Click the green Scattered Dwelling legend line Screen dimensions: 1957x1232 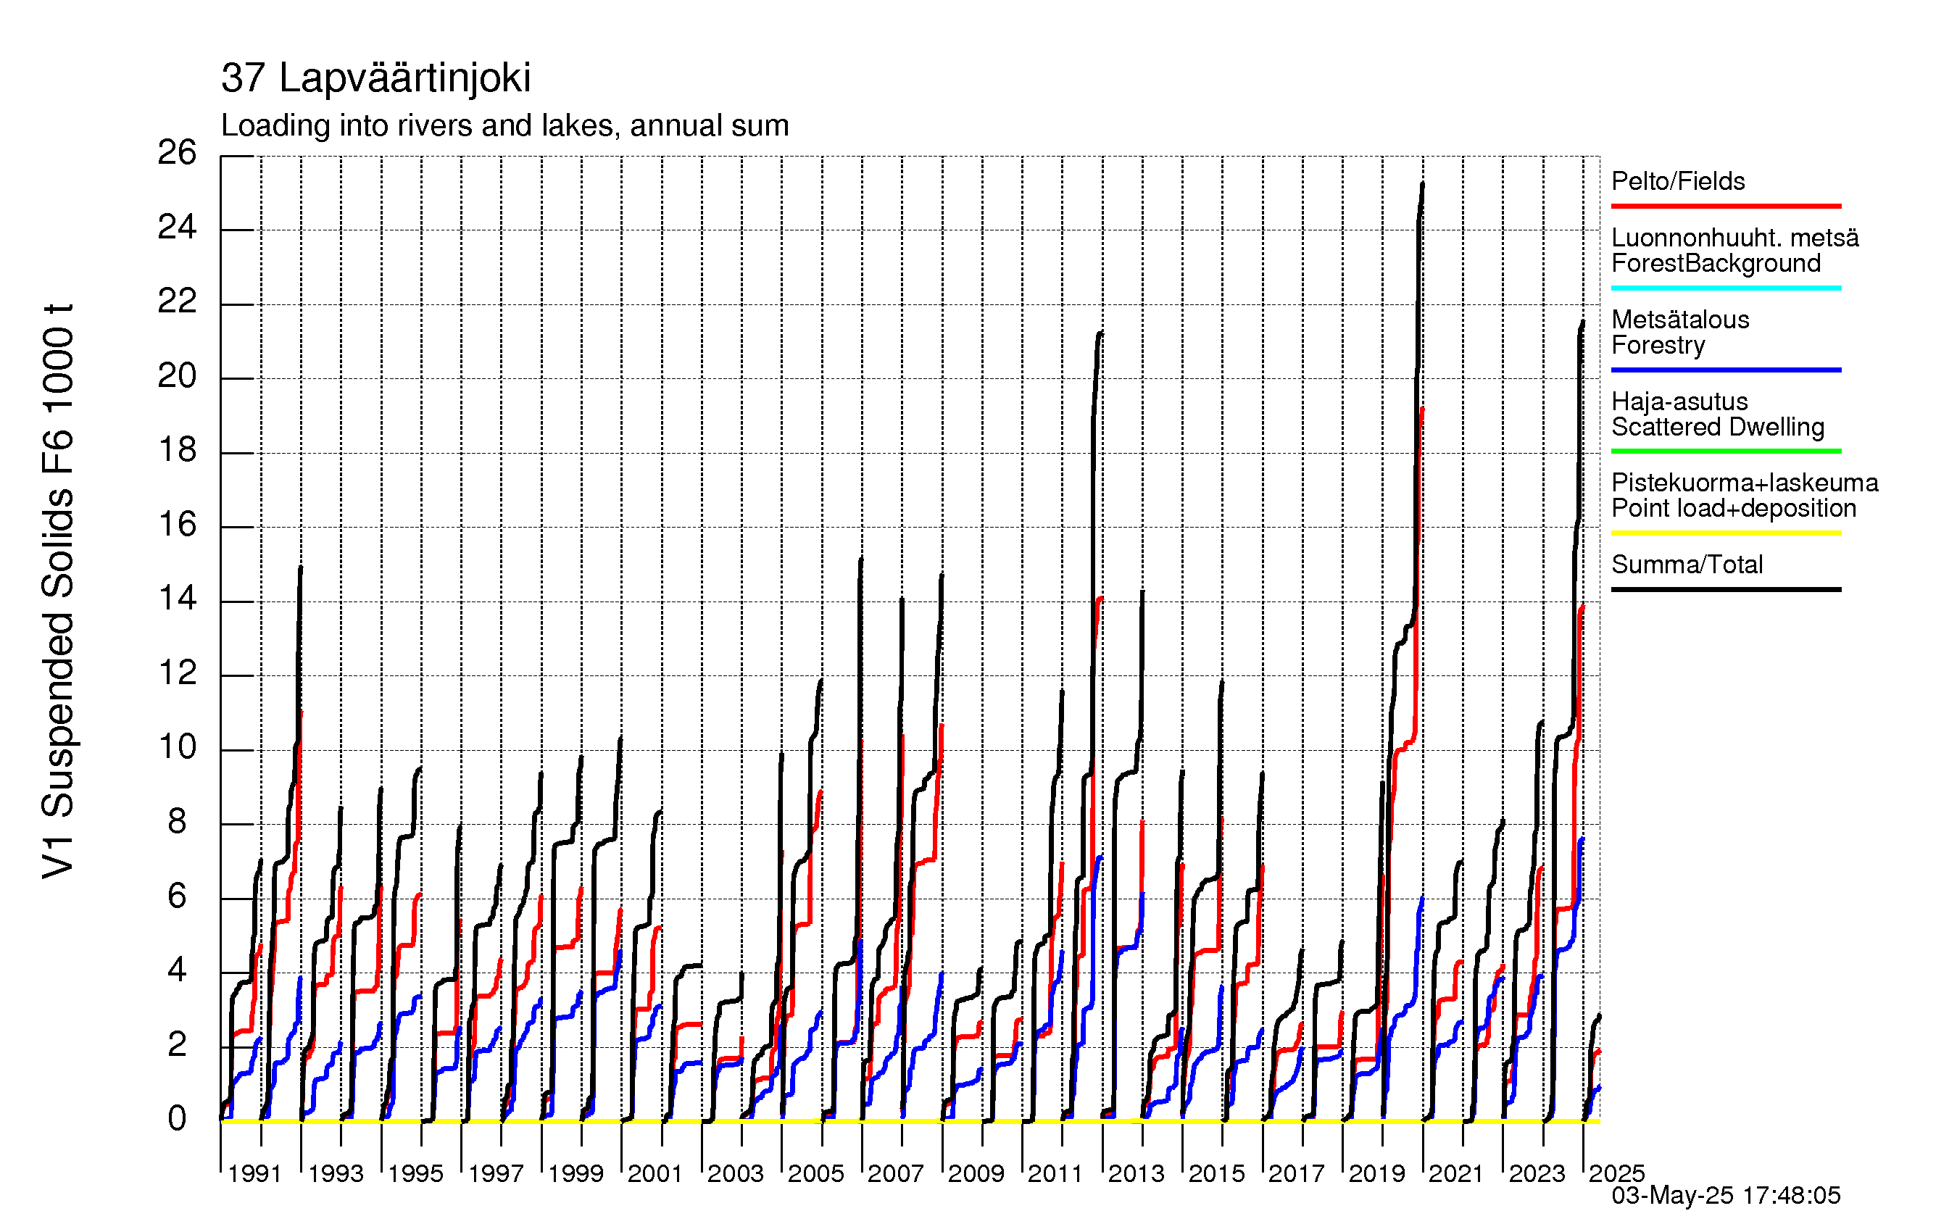[1727, 451]
